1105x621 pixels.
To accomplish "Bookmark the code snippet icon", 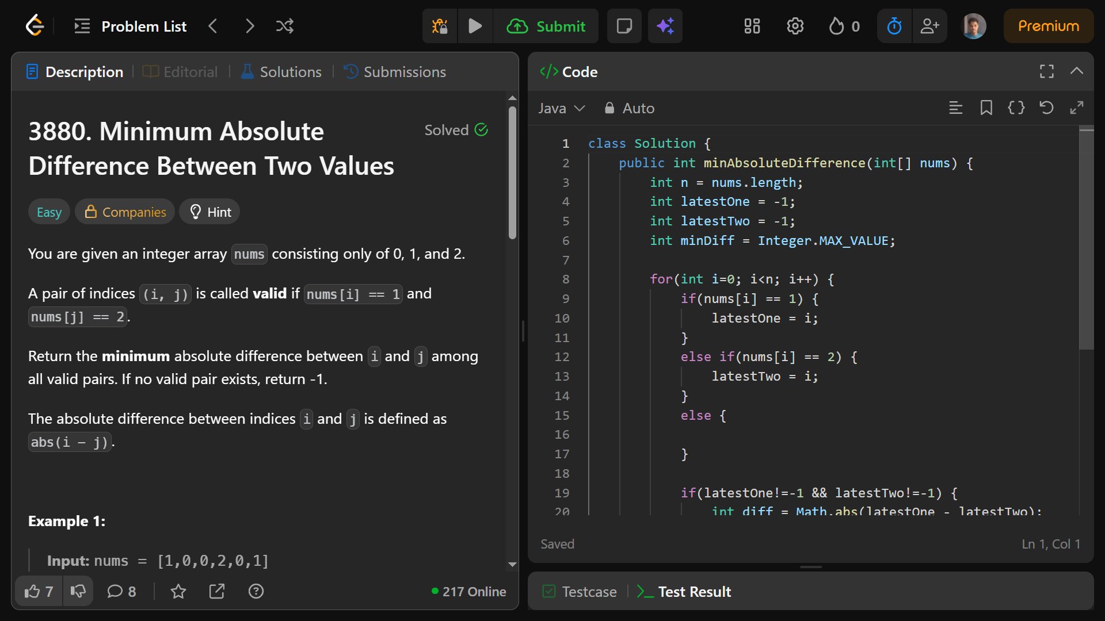I will [986, 108].
